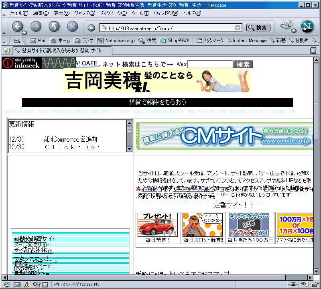Select the 懸賞サイトで副収入をもらおう tab
This screenshot has height=289, width=321.
(63, 51)
